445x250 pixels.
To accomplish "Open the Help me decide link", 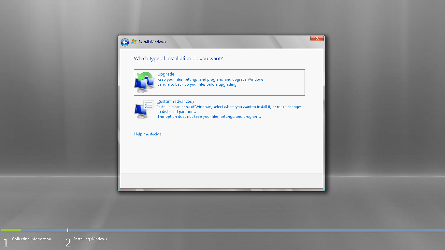I will (148, 134).
